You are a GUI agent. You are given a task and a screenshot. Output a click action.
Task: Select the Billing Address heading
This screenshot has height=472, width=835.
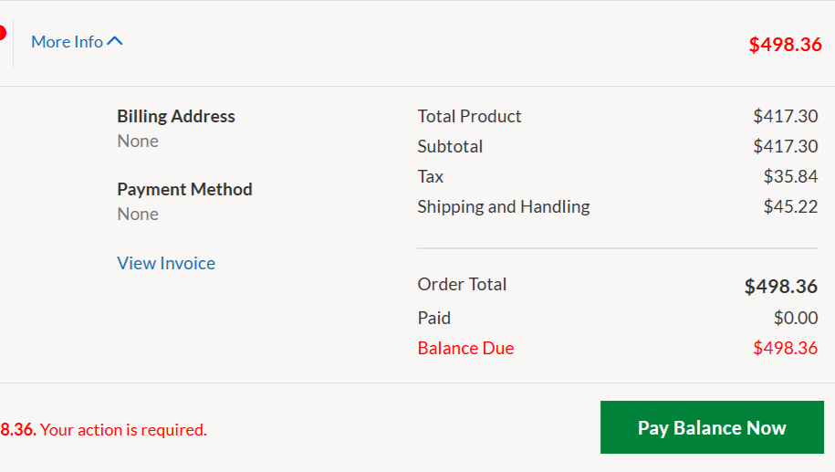176,116
